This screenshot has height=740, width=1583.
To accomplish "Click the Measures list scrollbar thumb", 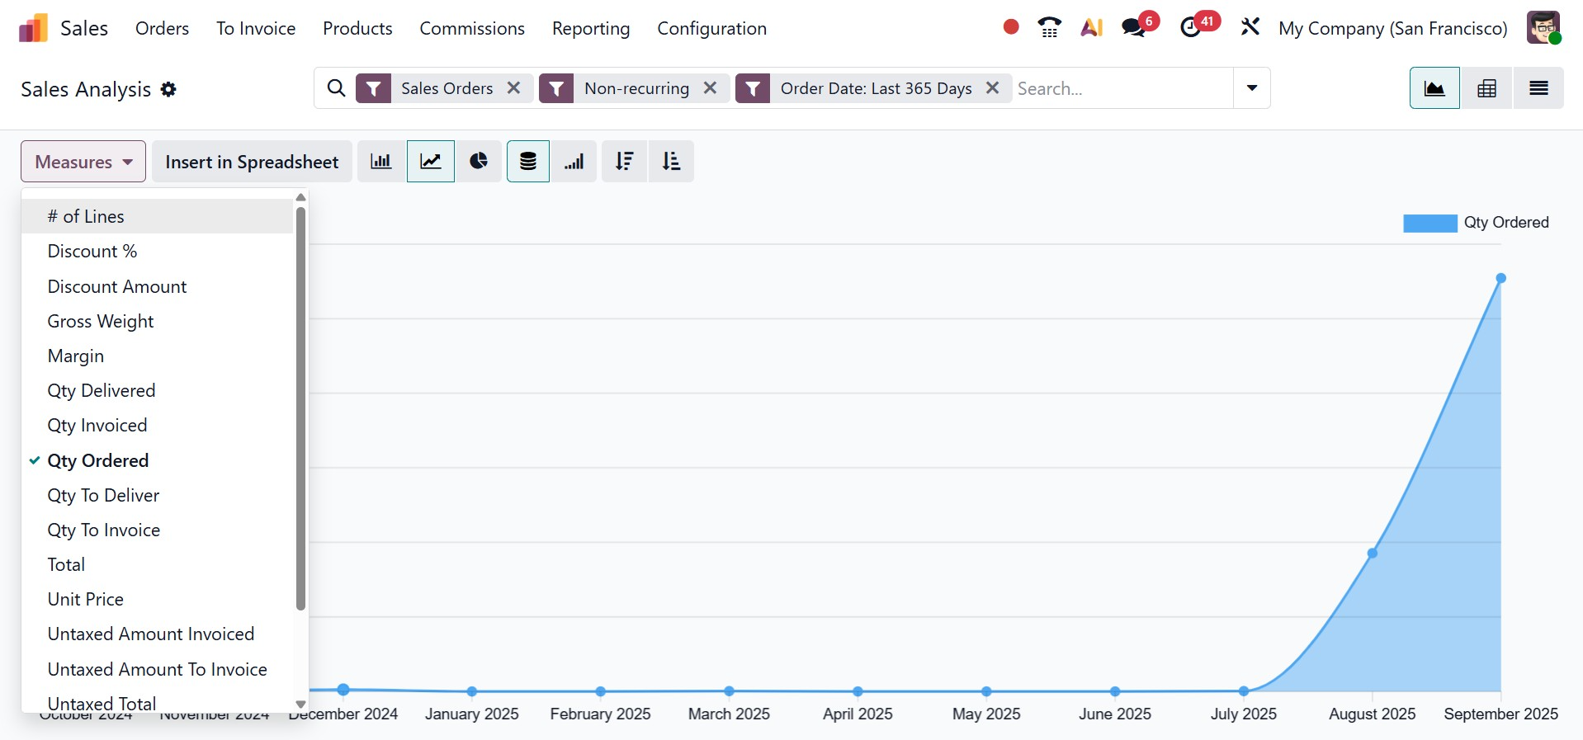I will point(300,408).
